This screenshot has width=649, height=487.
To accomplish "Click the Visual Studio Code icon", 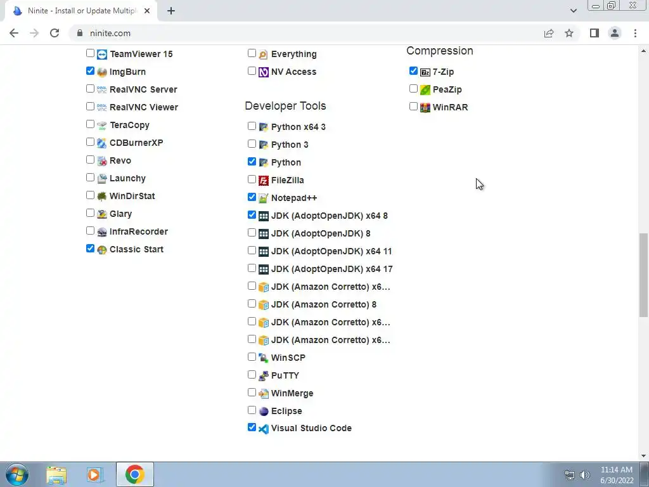I will (263, 429).
